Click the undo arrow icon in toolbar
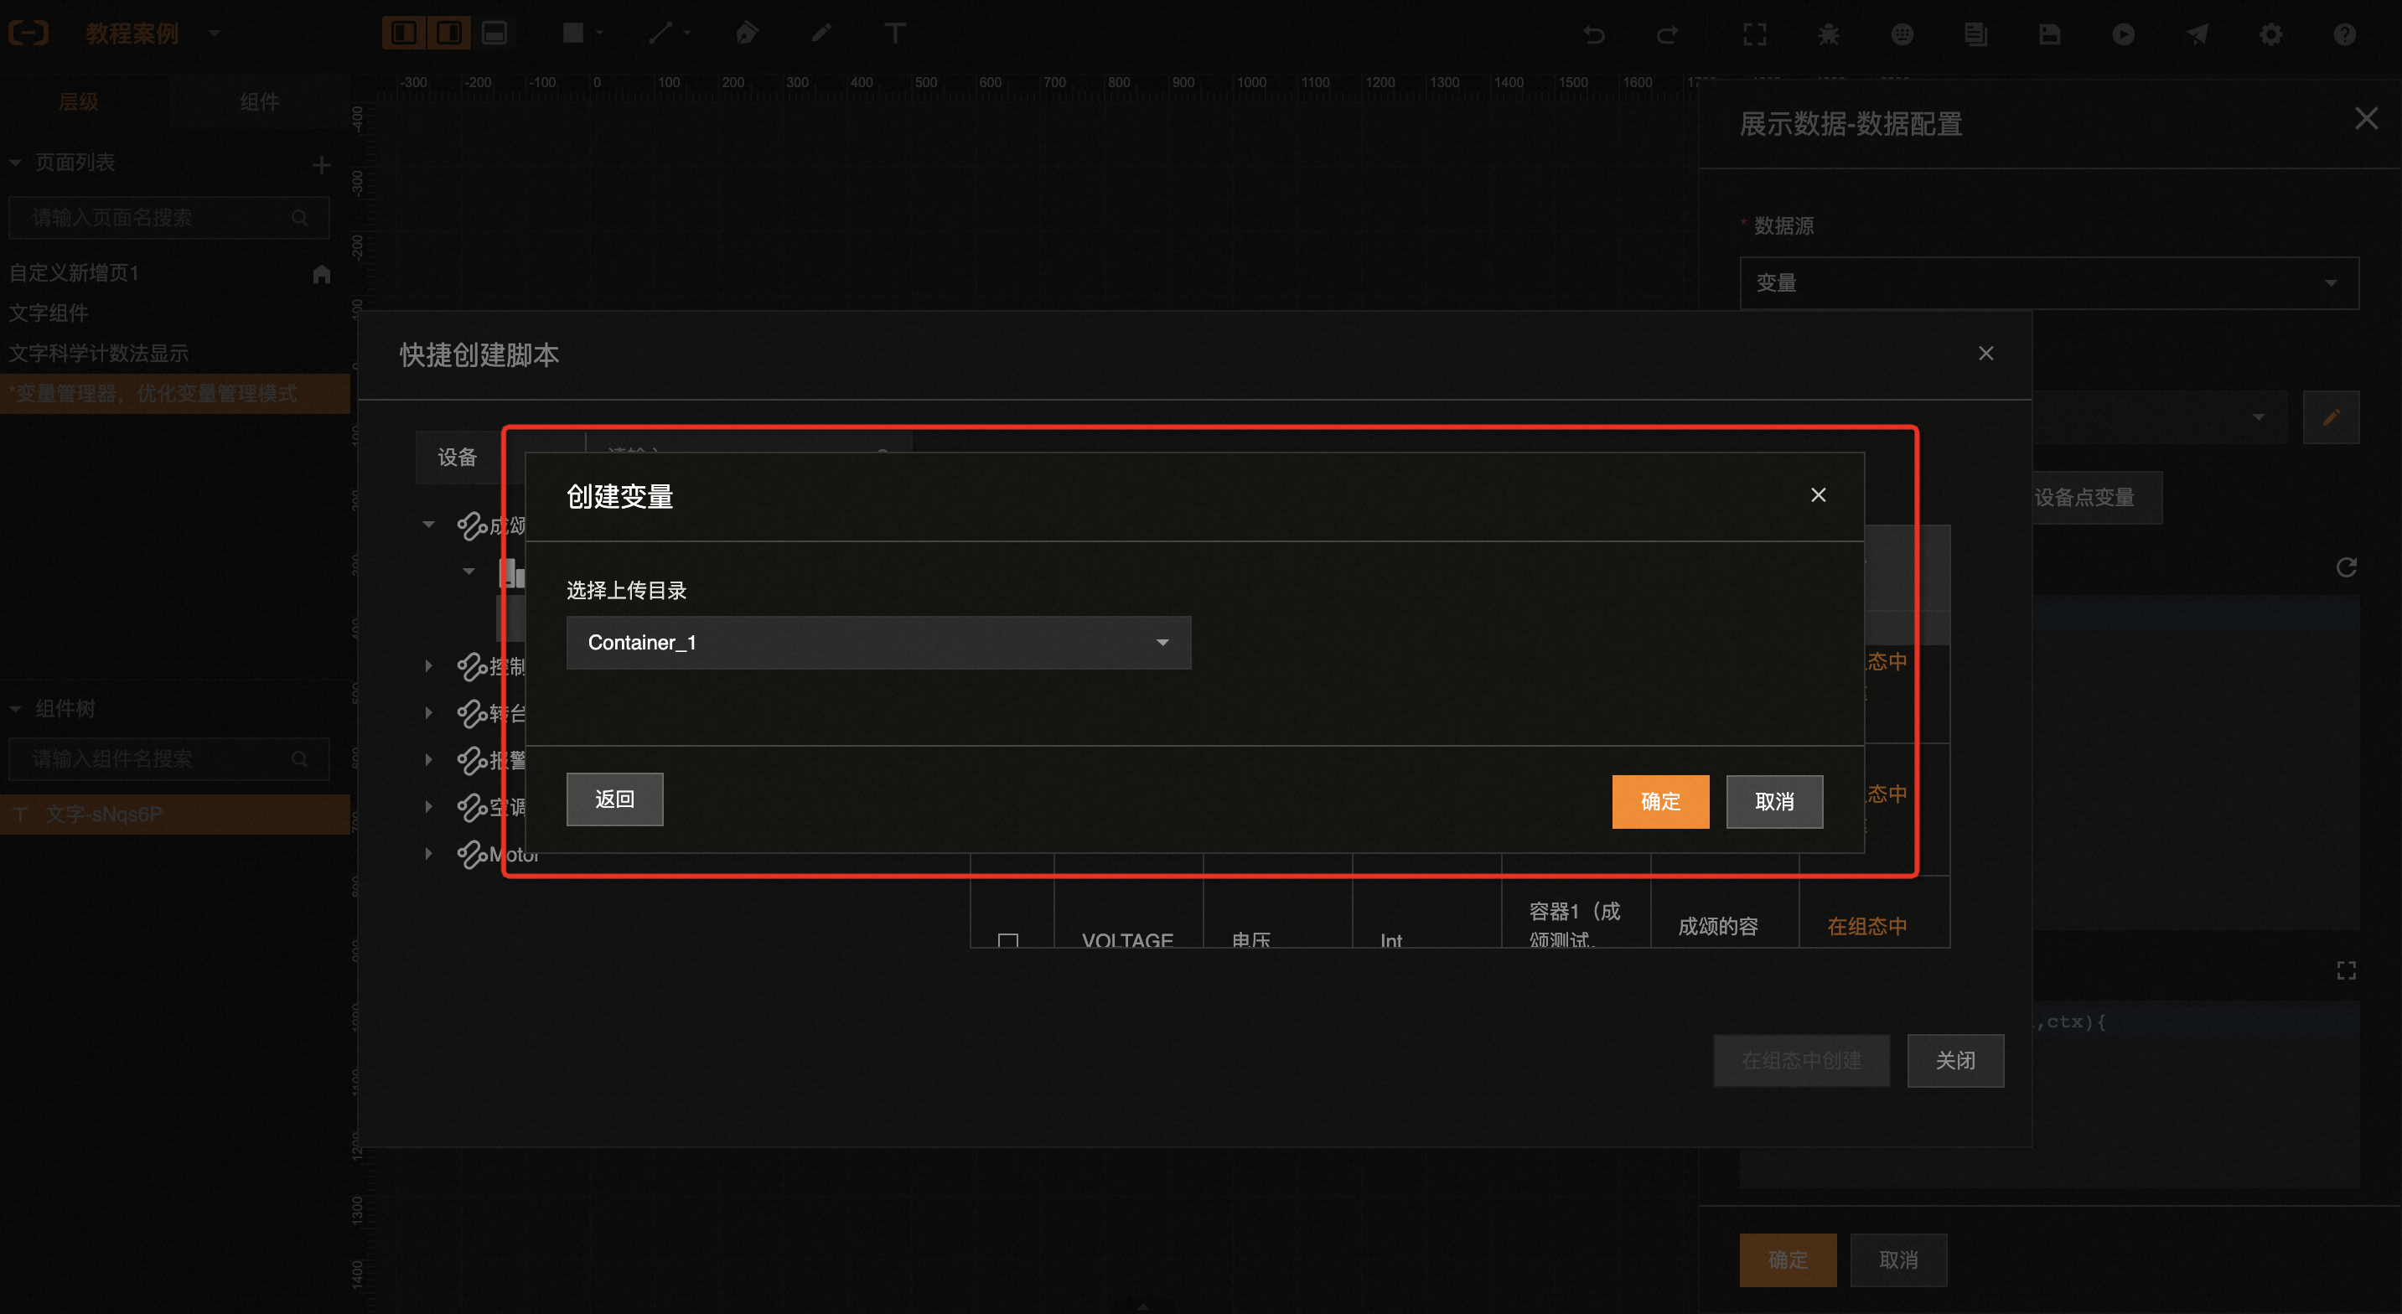 tap(1593, 34)
